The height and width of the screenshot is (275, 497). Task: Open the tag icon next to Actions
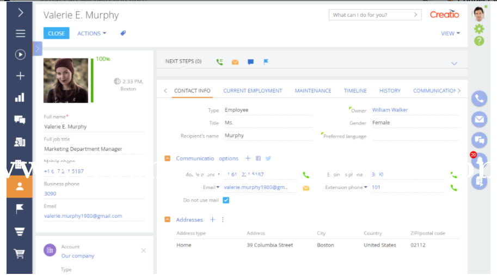(x=123, y=33)
